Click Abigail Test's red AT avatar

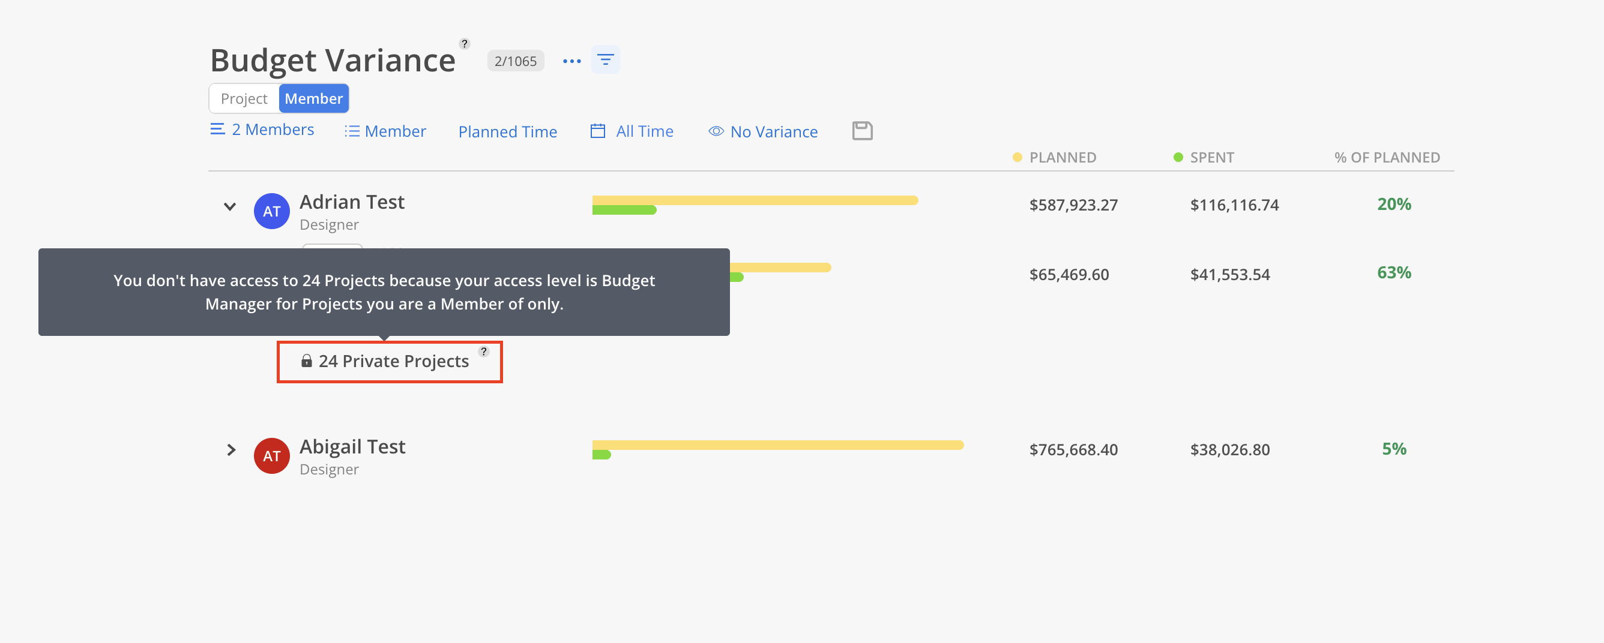pyautogui.click(x=271, y=456)
